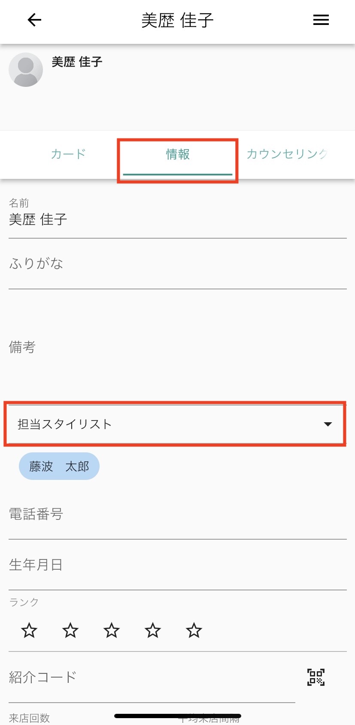Switch to the カード tab

tap(68, 154)
